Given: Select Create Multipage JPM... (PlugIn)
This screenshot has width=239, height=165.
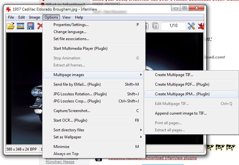Looking at the screenshot, I should [191, 94].
